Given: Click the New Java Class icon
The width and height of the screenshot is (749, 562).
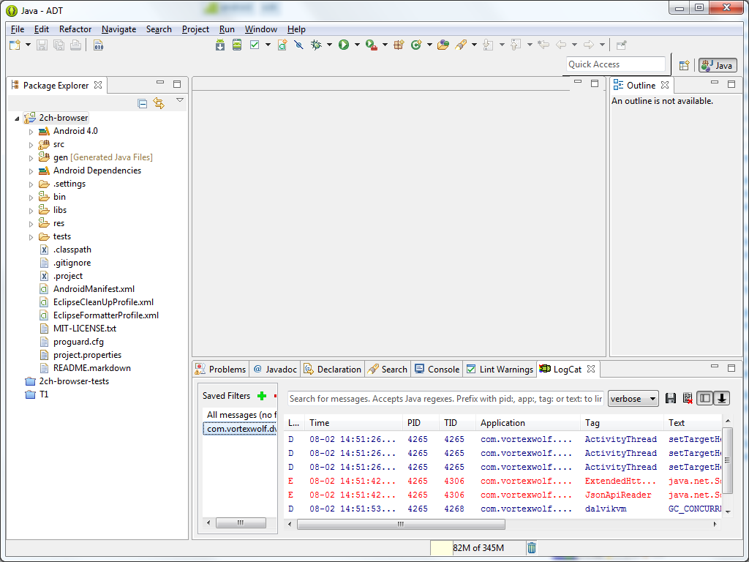Looking at the screenshot, I should click(416, 45).
